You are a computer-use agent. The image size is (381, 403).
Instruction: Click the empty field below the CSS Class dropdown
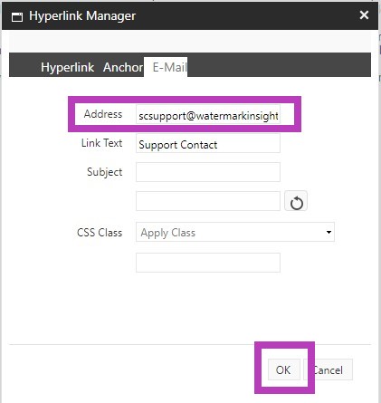pos(208,263)
